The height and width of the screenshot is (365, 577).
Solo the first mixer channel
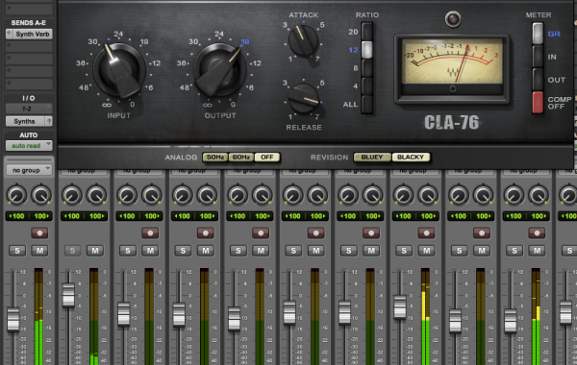pos(17,251)
